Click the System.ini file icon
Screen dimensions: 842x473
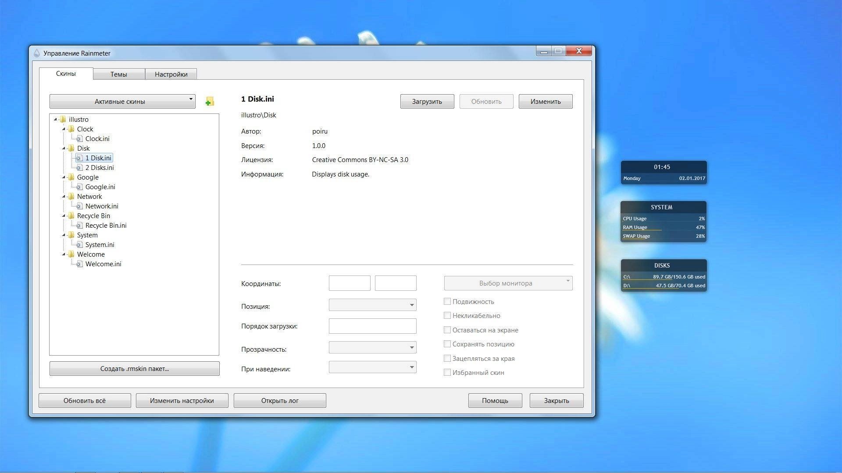coord(80,244)
